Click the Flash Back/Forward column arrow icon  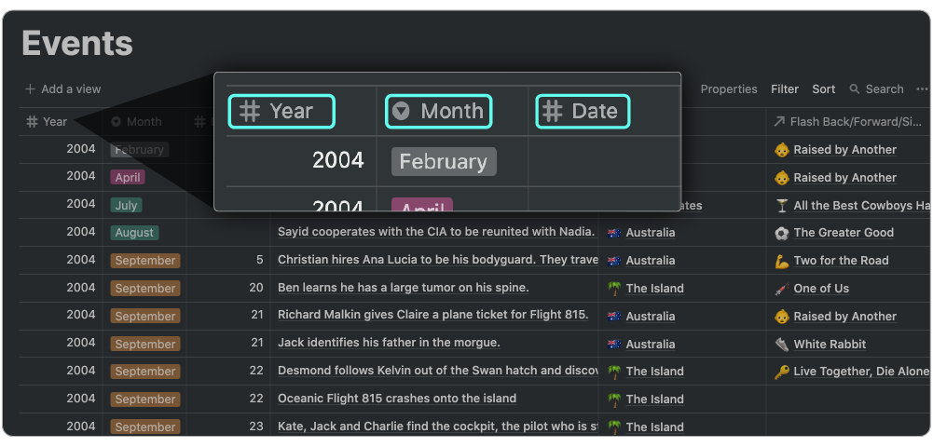click(x=779, y=122)
